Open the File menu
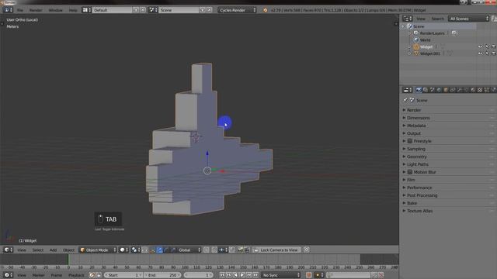Screen dimensions: 497x279 (20, 10)
